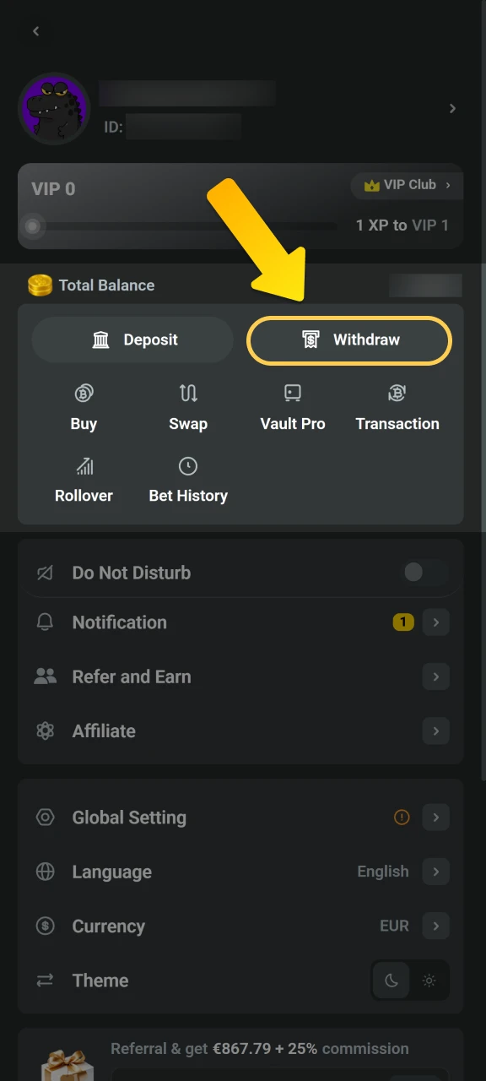Open the Currency selector showing EUR

(435, 926)
